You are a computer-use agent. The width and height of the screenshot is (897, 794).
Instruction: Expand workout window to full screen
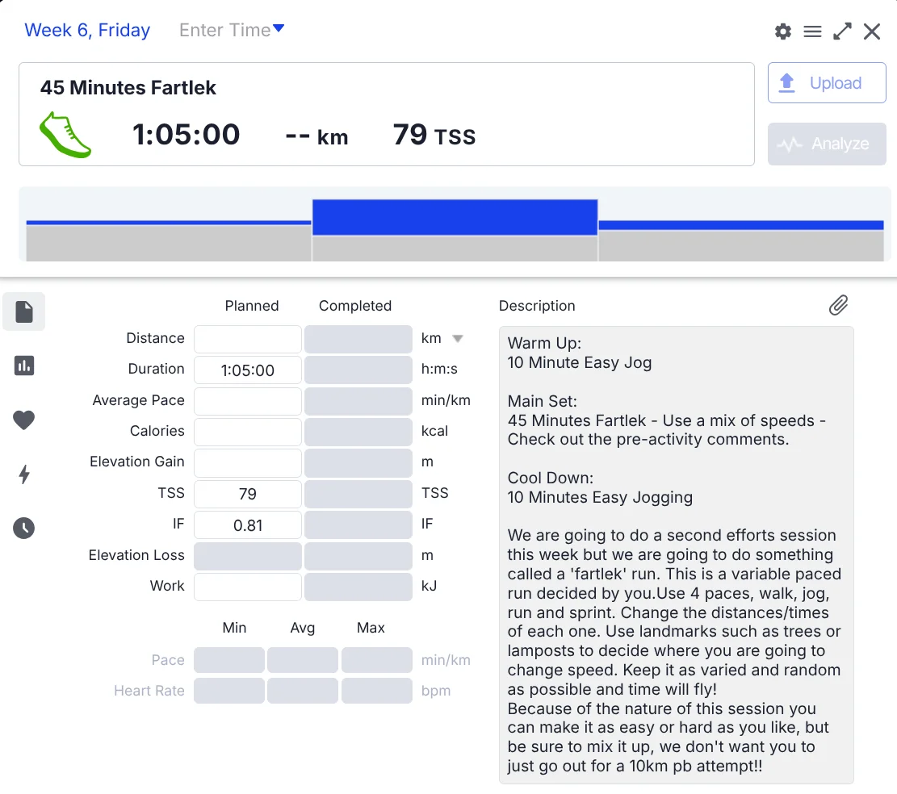tap(842, 31)
